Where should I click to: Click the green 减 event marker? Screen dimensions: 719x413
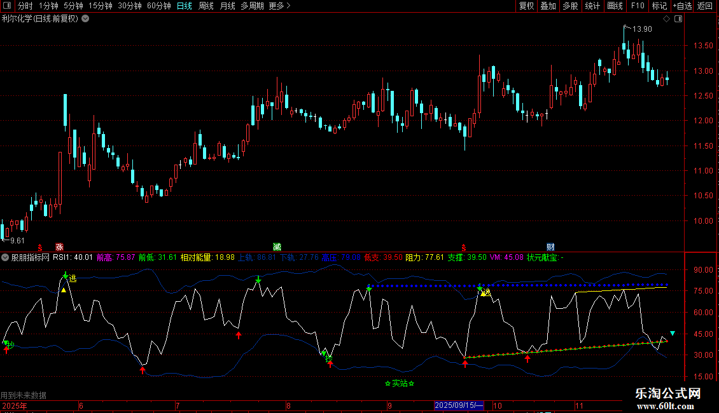[x=277, y=247]
